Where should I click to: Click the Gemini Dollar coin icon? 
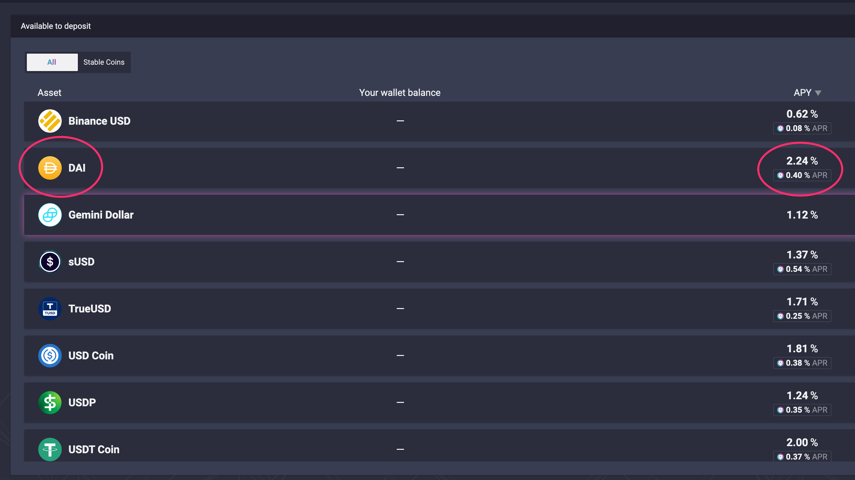tap(50, 215)
